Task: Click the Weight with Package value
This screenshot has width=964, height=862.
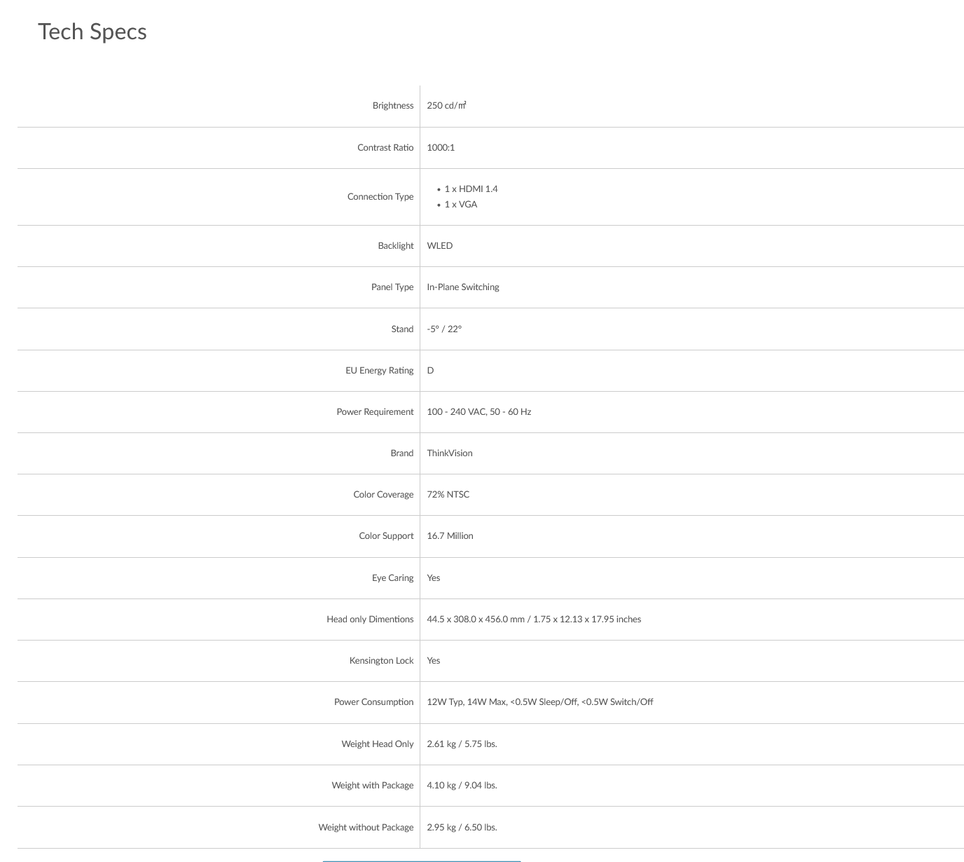Action: [x=462, y=785]
